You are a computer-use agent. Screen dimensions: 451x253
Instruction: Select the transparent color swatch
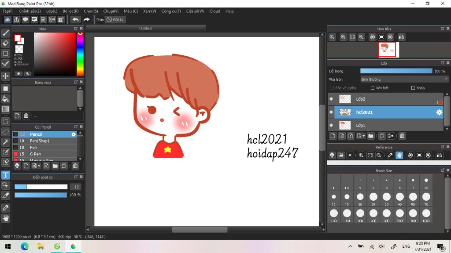click(x=19, y=49)
